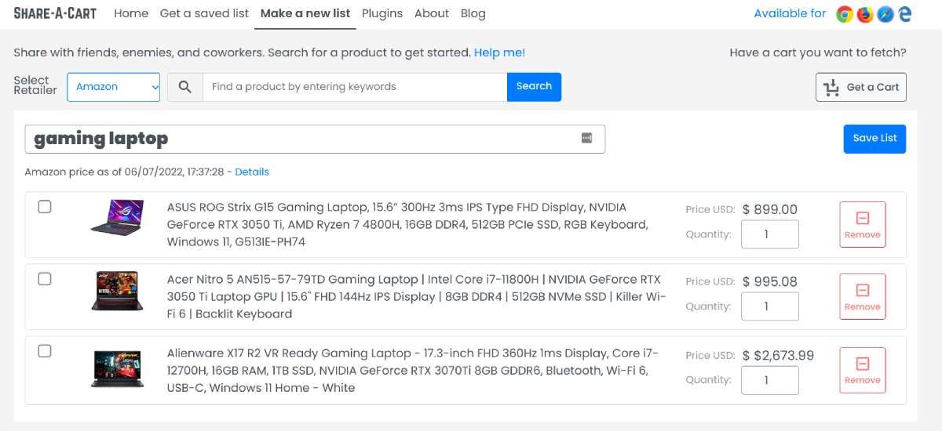Open the price Details link
Viewport: 942px width, 431px height.
click(252, 172)
